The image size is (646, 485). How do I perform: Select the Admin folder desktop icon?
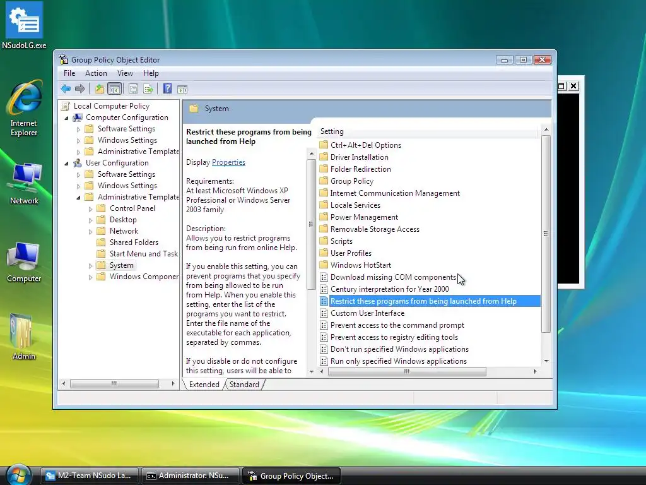(23, 337)
